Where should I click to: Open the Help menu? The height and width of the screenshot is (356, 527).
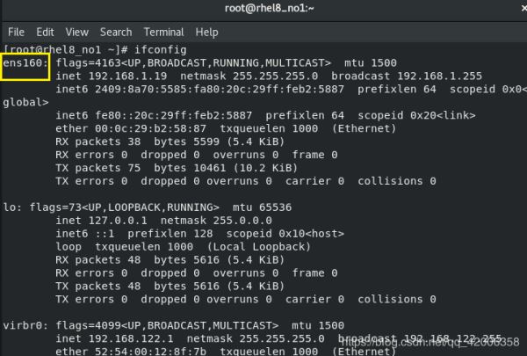pos(206,33)
